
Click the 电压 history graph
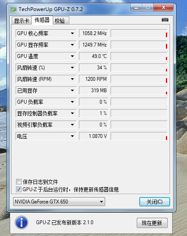tap(139, 136)
